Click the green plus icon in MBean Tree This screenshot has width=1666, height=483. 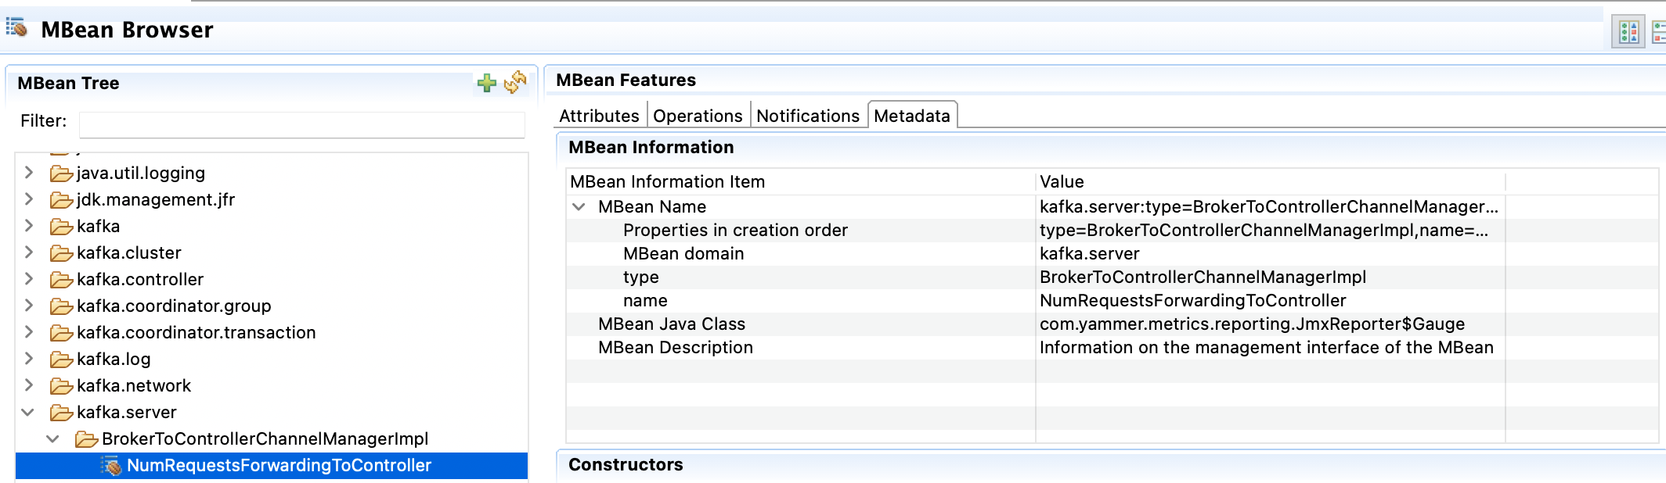pos(486,83)
